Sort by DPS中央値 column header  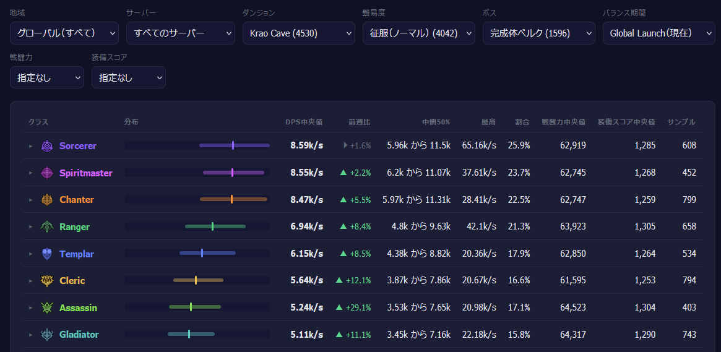(x=303, y=122)
